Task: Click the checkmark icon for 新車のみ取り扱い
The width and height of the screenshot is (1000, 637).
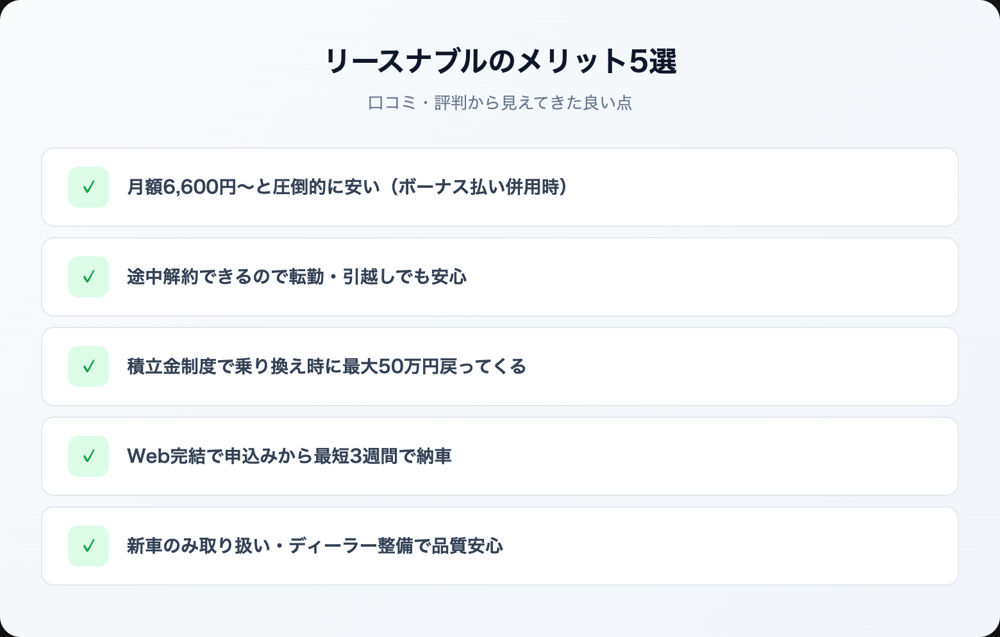Action: 88,546
